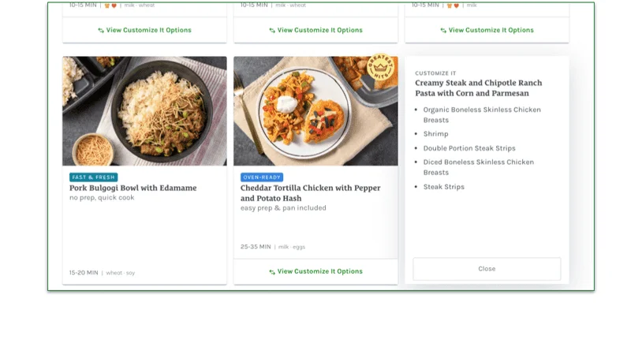Select Double Portion Steak Strips option
Viewport: 642px width, 343px height.
[469, 148]
